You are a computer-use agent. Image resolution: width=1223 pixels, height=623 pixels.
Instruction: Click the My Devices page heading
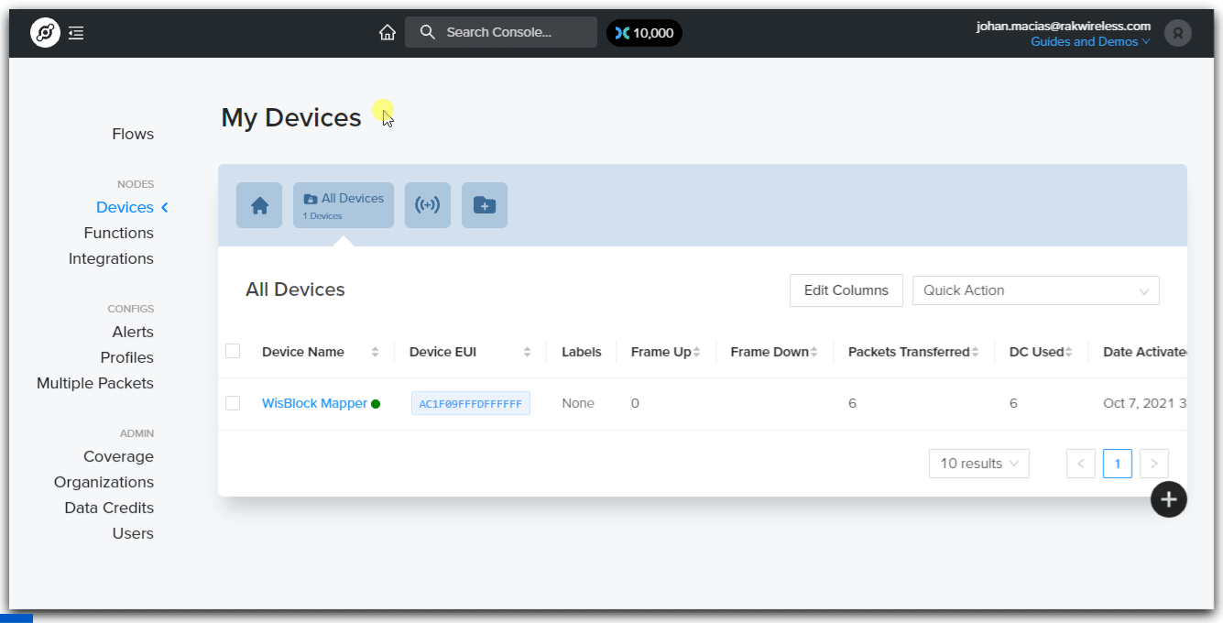click(x=291, y=118)
